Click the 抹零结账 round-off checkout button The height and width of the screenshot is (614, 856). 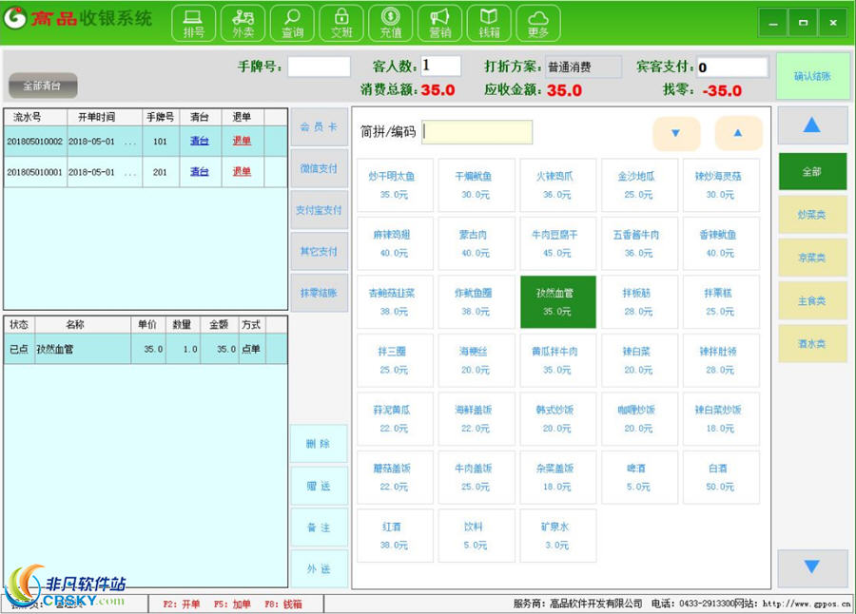tap(319, 293)
